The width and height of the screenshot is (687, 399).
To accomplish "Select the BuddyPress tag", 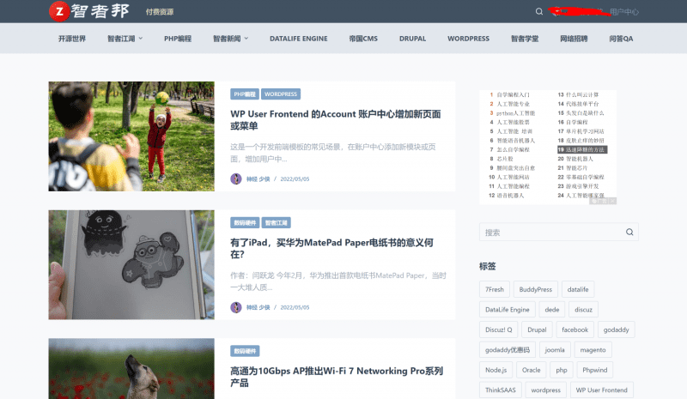I will (x=535, y=289).
